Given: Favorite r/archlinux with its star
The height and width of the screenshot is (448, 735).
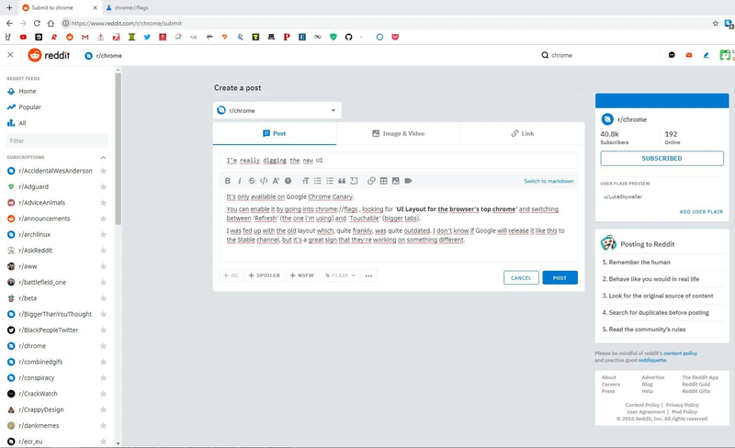Looking at the screenshot, I should tap(103, 235).
